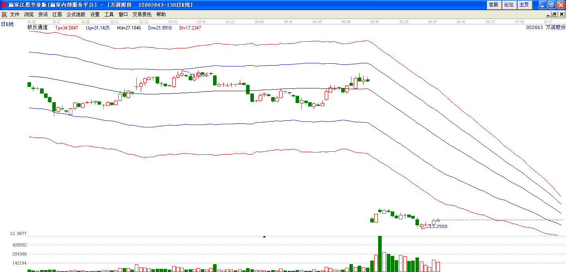
Task: Click the 06-07 date marker on time axis
Action: click(x=433, y=22)
